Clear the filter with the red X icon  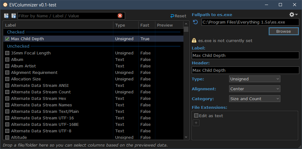pyautogui.click(x=120, y=16)
